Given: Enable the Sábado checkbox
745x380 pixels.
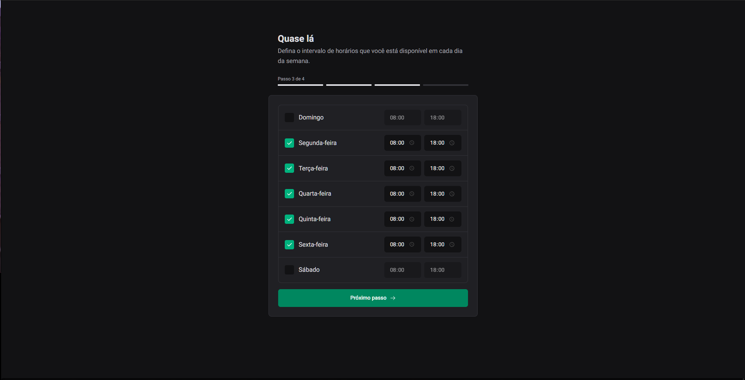Looking at the screenshot, I should (289, 270).
